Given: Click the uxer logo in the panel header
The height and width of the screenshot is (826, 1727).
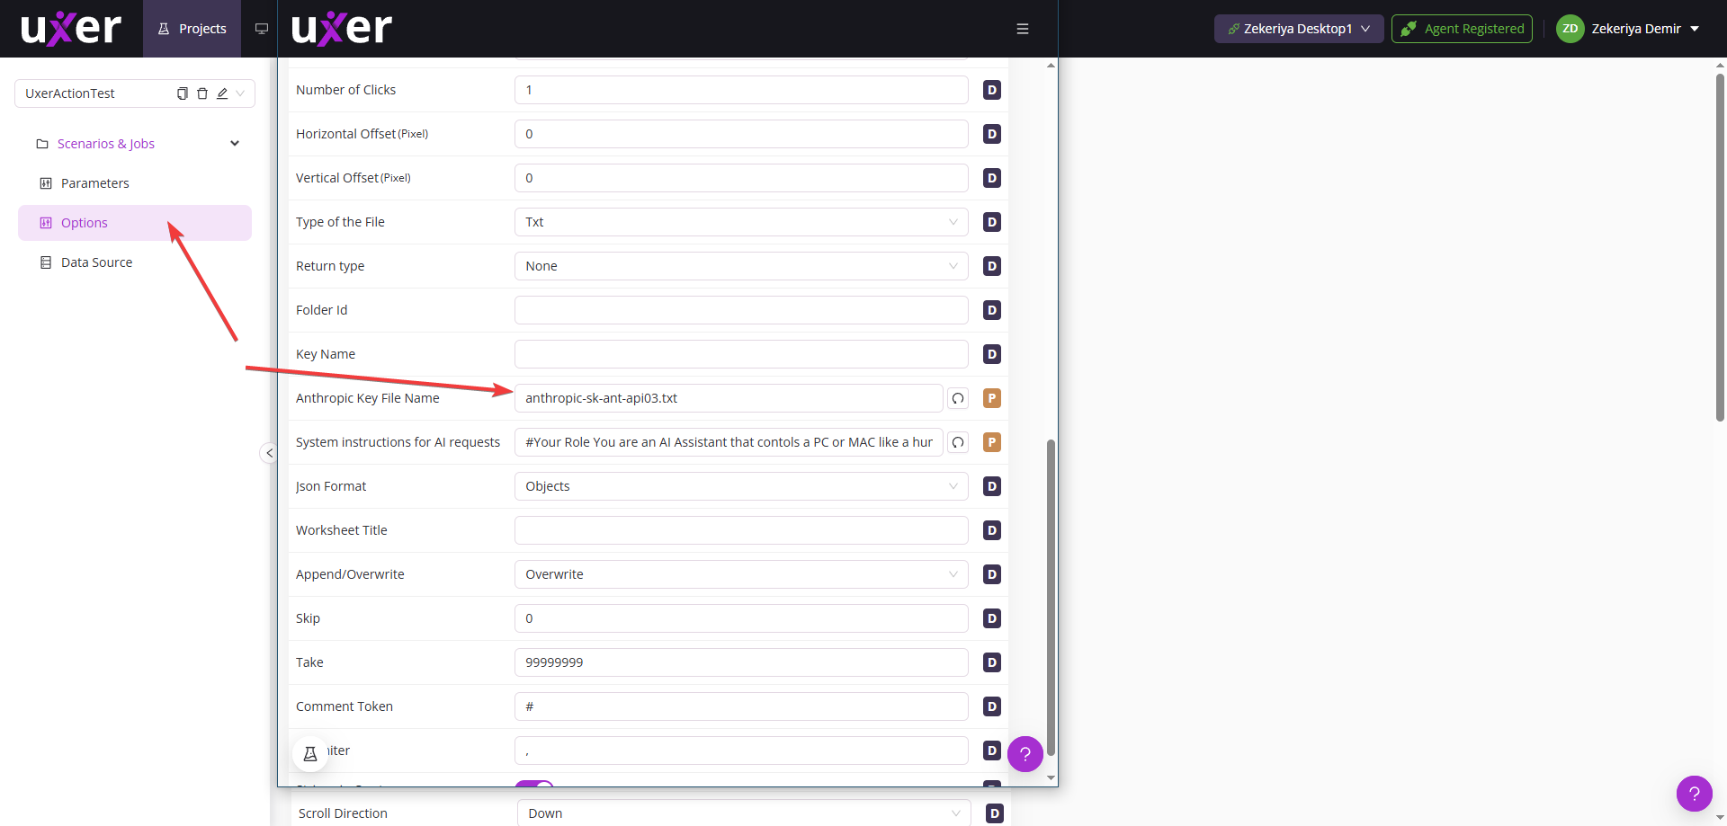Looking at the screenshot, I should 342,29.
